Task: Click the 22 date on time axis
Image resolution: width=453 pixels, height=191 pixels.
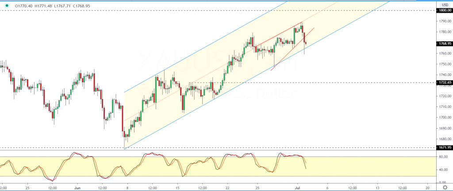Action: point(228,187)
